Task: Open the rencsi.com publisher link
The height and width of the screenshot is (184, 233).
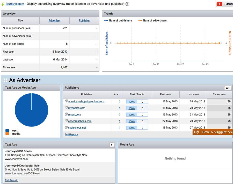Action: click(75, 115)
